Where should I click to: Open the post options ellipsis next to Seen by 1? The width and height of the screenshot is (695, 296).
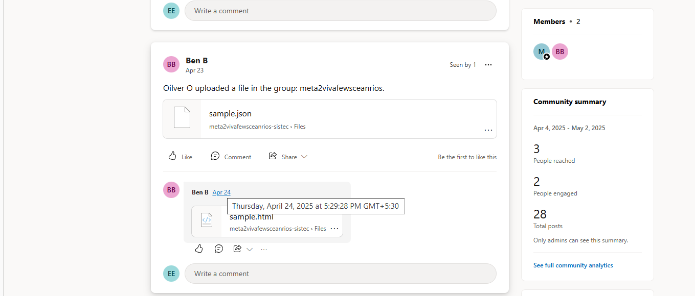click(x=488, y=65)
